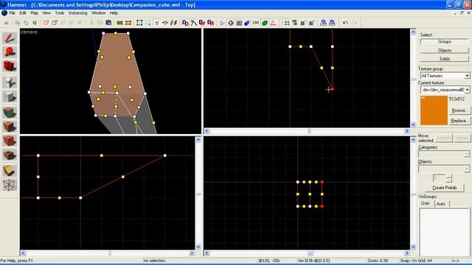Open the Edit menu
Viewport: 472px width, 265px height.
(x=23, y=13)
